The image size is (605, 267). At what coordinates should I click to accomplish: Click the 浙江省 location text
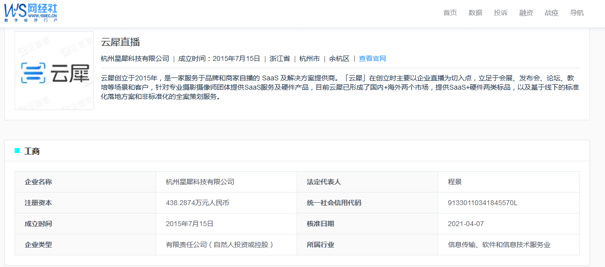[x=280, y=58]
